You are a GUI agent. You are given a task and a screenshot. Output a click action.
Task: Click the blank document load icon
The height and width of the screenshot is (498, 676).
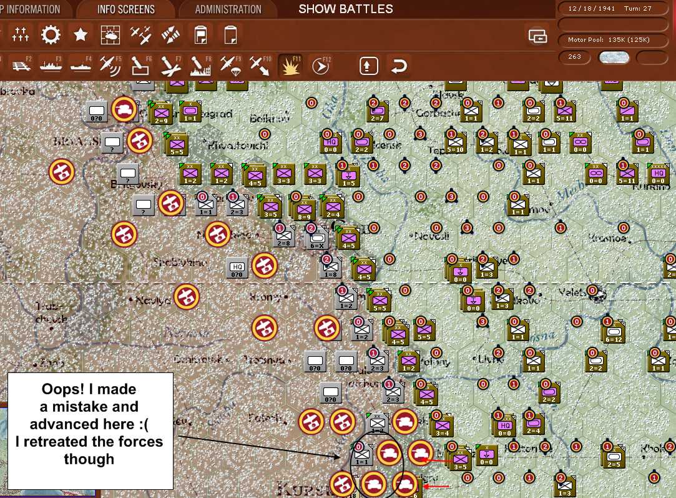pyautogui.click(x=231, y=35)
